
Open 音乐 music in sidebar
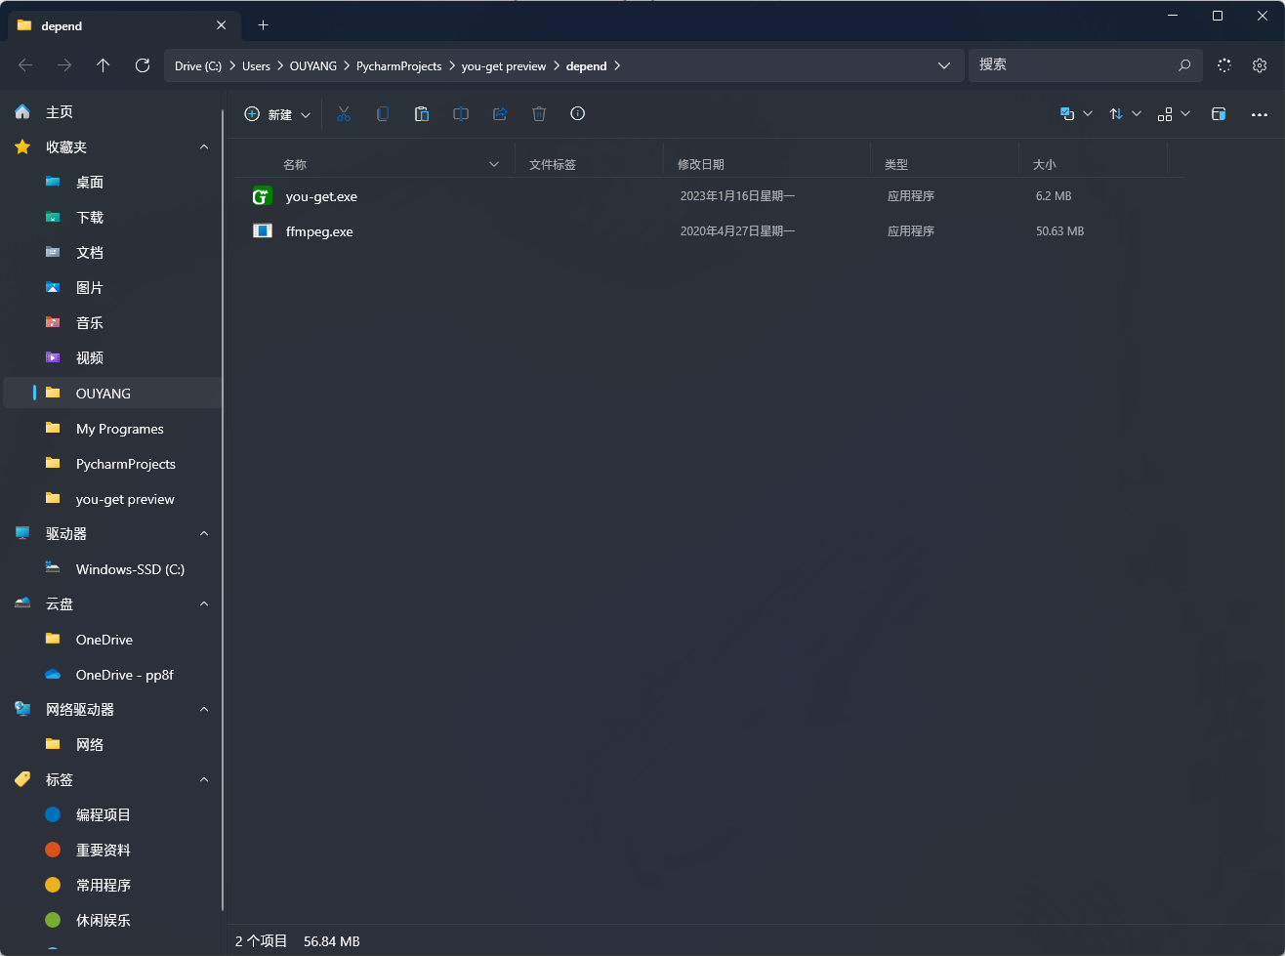point(113,323)
